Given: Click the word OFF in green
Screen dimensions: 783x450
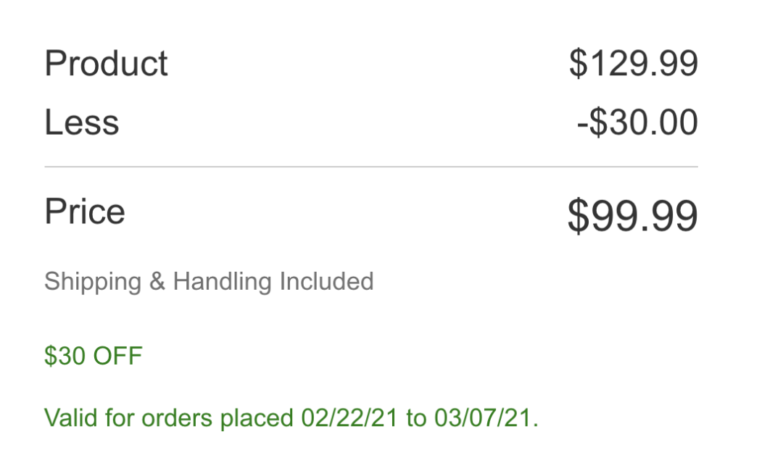Looking at the screenshot, I should click(x=118, y=357).
